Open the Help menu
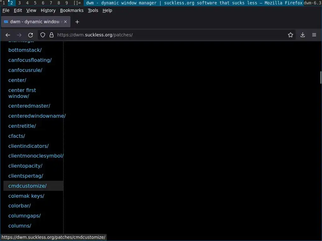Viewport: 322px width, 241px height. pyautogui.click(x=107, y=10)
